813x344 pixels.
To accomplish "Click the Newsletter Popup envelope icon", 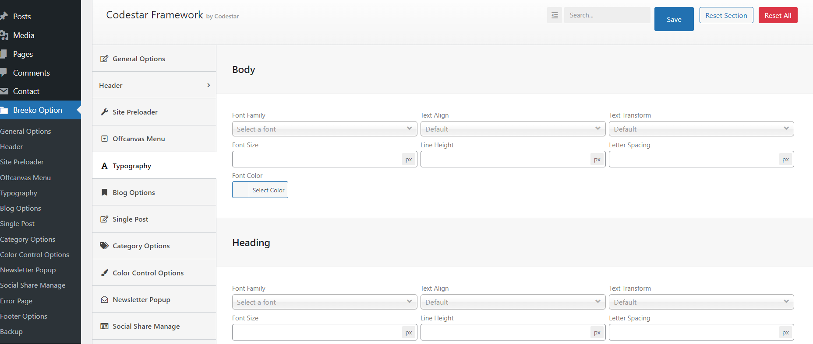I will (104, 299).
